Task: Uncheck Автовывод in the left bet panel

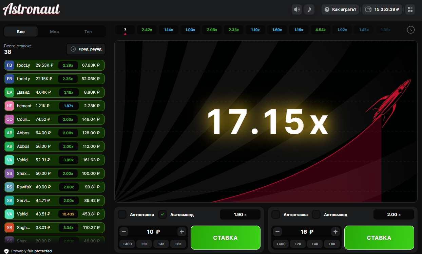Action: (x=163, y=214)
